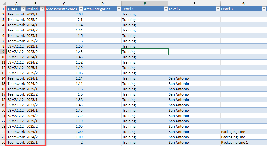Screen dimensions: 267x146
Task: Expand the Assessment Scores filter arrow
Action: click(80, 9)
